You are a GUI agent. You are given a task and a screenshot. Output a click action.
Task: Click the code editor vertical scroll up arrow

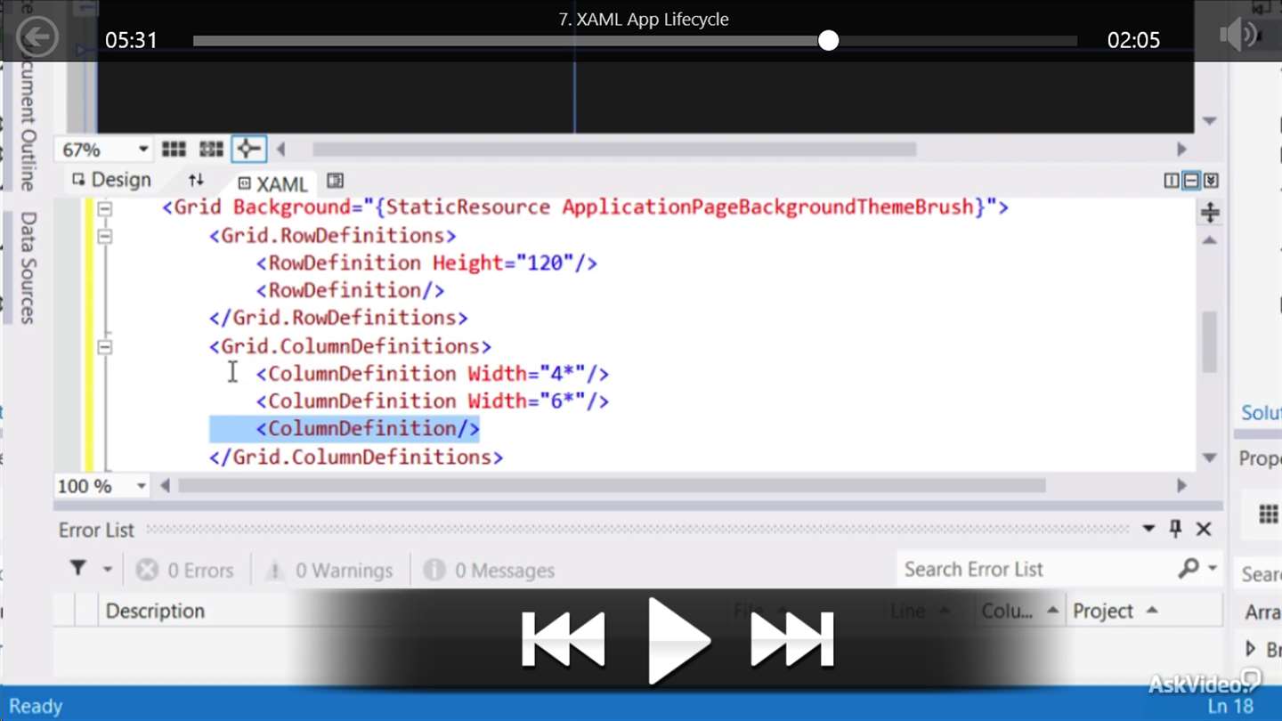(x=1209, y=240)
